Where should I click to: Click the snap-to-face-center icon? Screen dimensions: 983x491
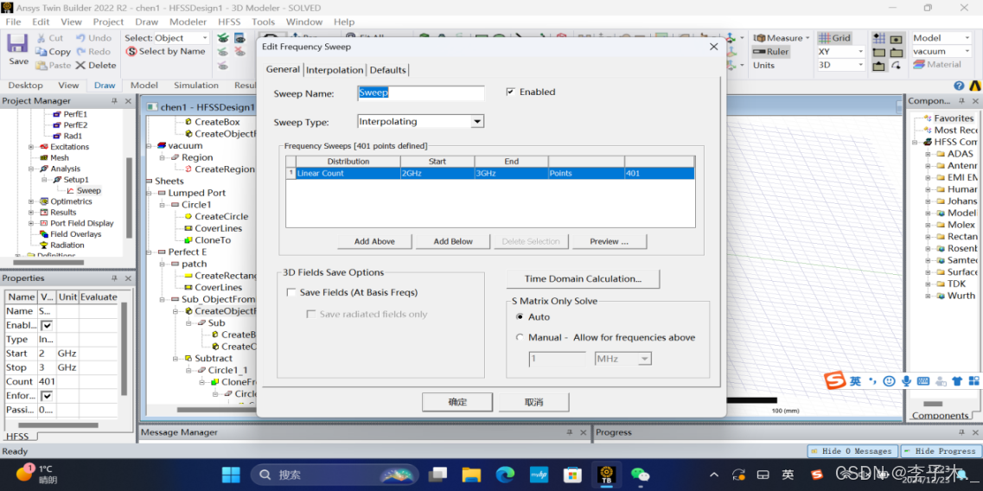tap(896, 38)
